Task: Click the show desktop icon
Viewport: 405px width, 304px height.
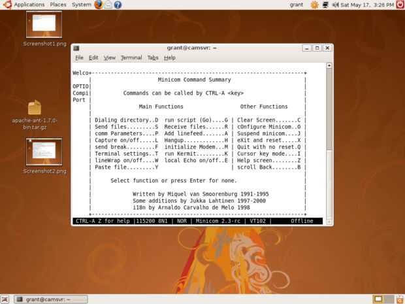Action: click(x=5, y=299)
